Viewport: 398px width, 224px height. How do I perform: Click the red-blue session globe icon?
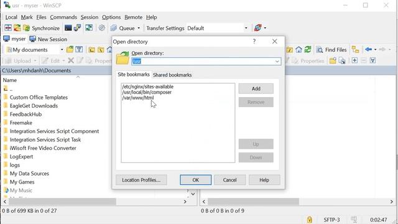257,28
